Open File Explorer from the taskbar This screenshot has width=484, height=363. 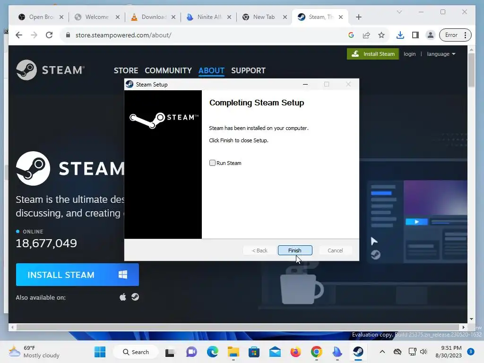click(x=233, y=352)
